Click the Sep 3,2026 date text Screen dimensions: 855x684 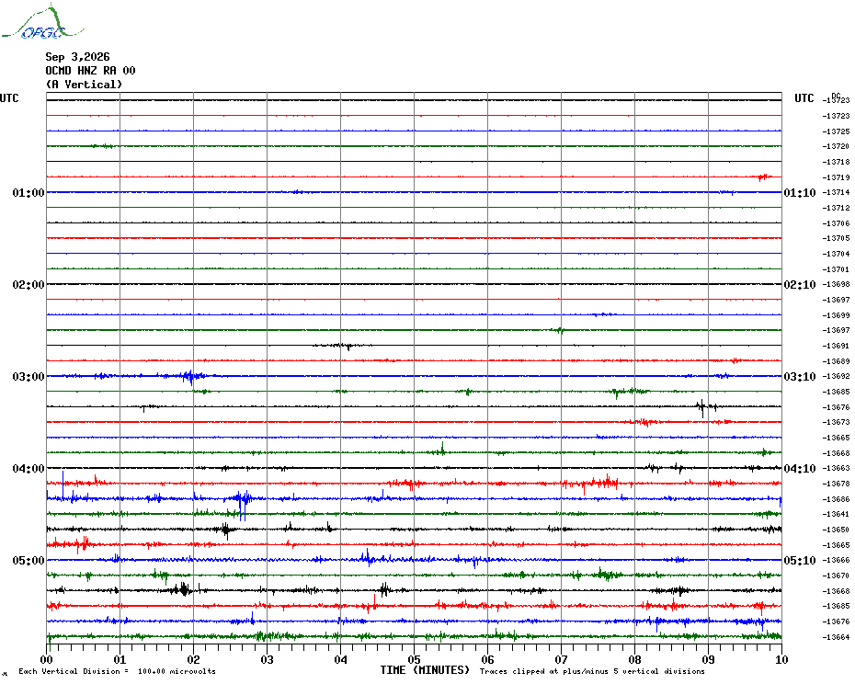(x=77, y=57)
